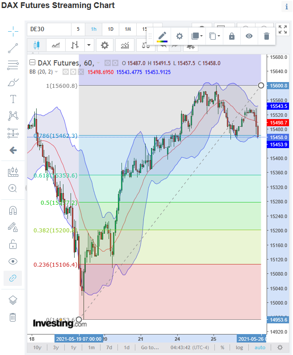Image resolution: width=293 pixels, height=355 pixels.
Task: Open BB indicator settings gear
Action: [73, 72]
